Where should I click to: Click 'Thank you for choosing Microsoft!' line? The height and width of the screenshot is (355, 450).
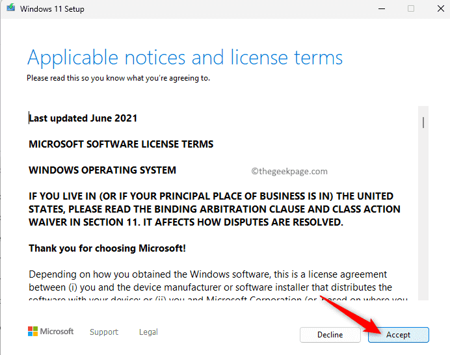(107, 248)
